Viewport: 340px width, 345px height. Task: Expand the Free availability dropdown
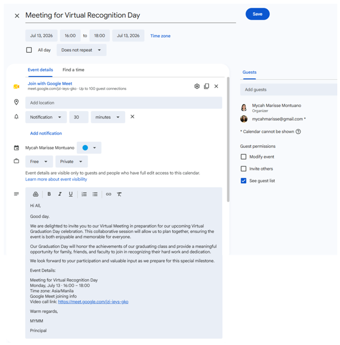tap(39, 162)
